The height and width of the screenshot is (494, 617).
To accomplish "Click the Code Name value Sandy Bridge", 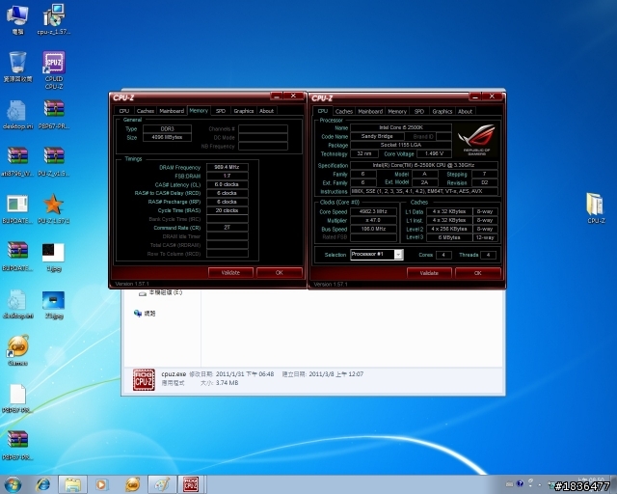I will click(x=377, y=136).
